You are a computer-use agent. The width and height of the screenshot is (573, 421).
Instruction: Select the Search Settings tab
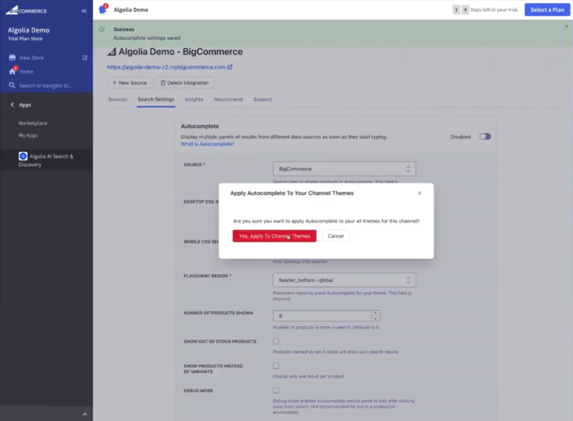tap(156, 100)
